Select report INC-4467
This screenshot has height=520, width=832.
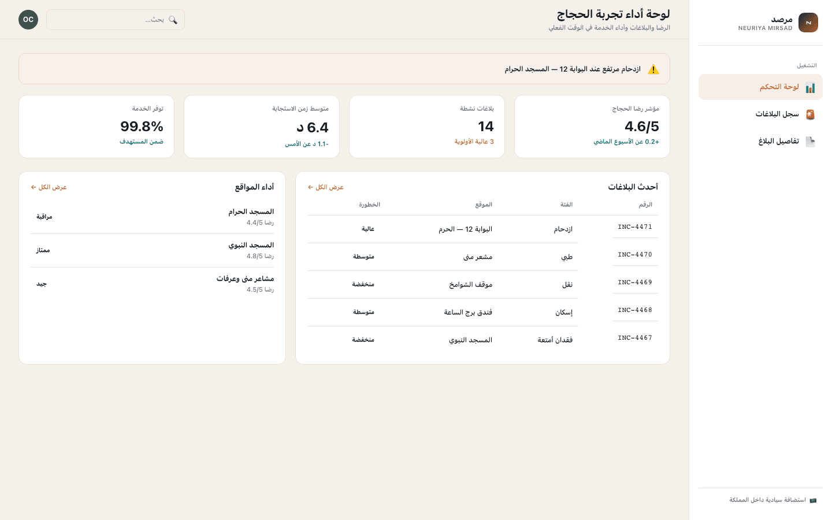[x=634, y=338]
